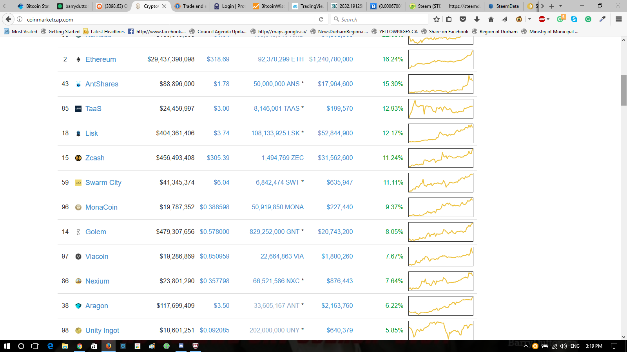
Task: Click the scrollbar down arrow
Action: point(623,337)
